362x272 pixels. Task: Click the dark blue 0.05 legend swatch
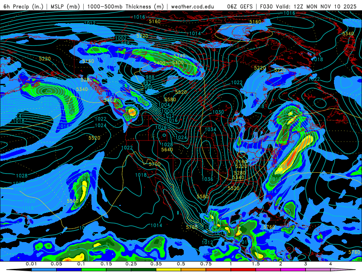(x=69, y=270)
